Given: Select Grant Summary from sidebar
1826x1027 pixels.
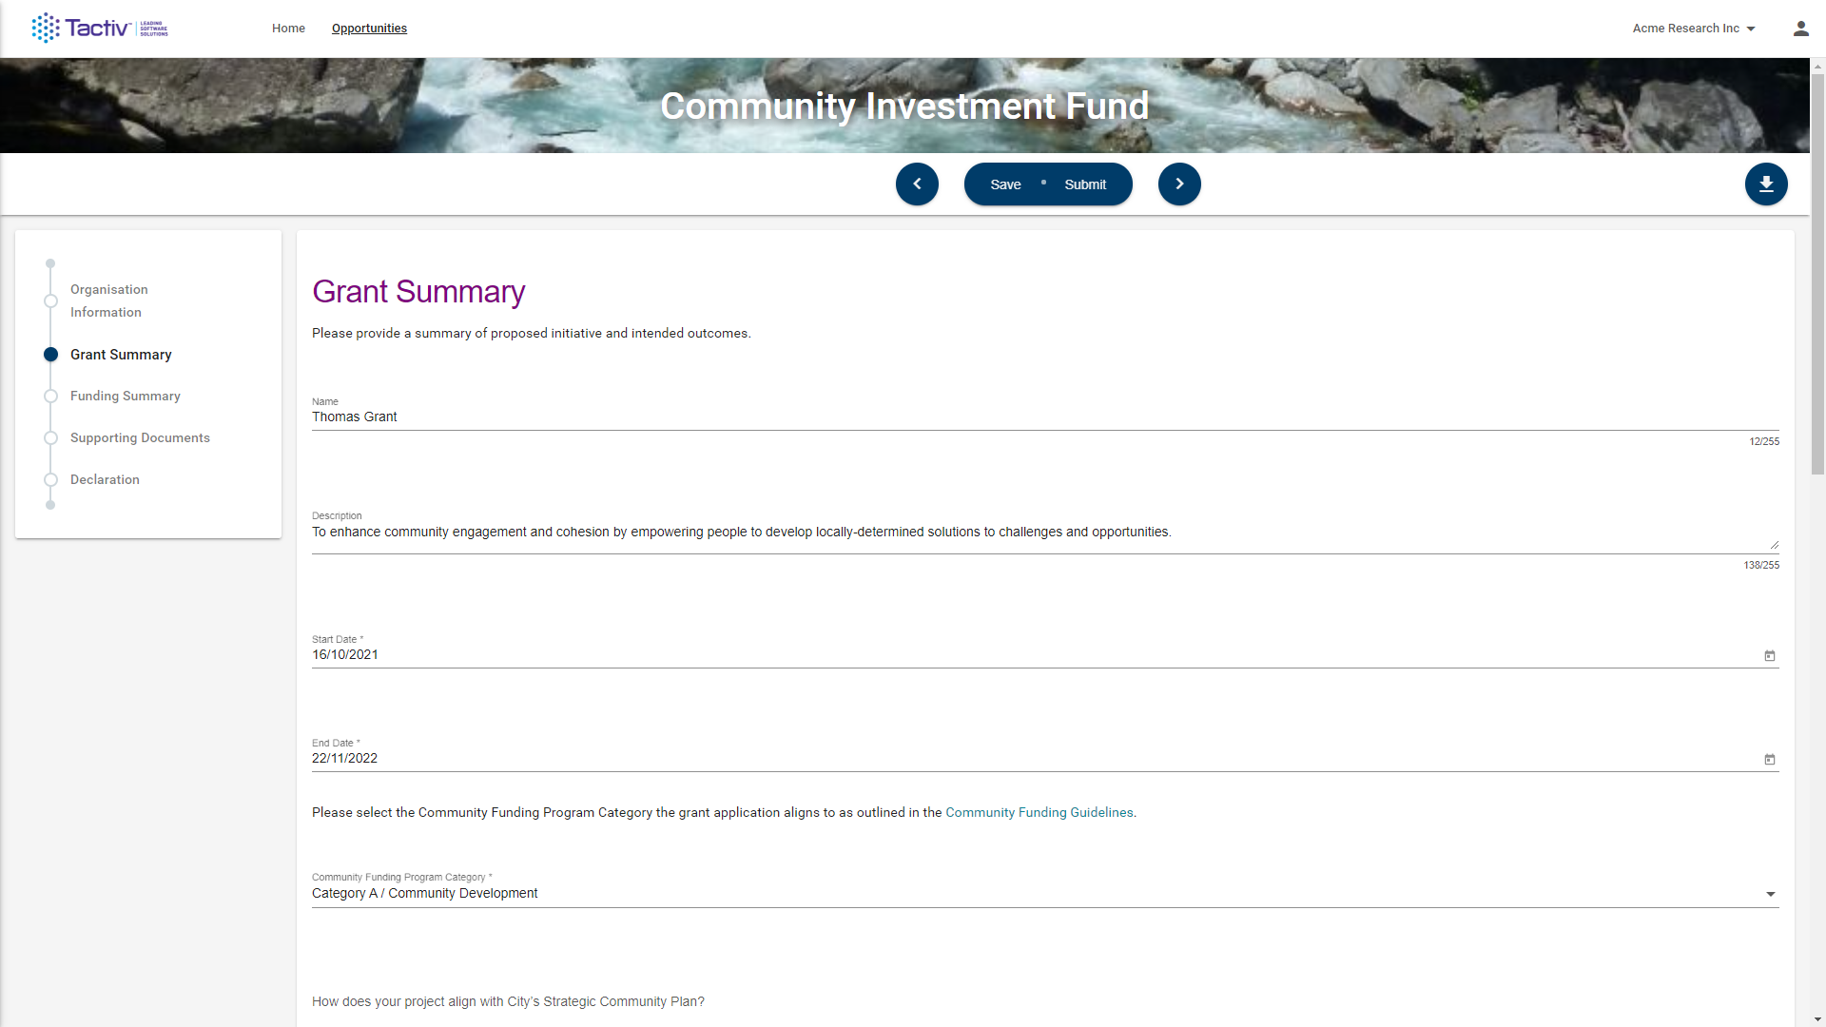Looking at the screenshot, I should tap(122, 354).
